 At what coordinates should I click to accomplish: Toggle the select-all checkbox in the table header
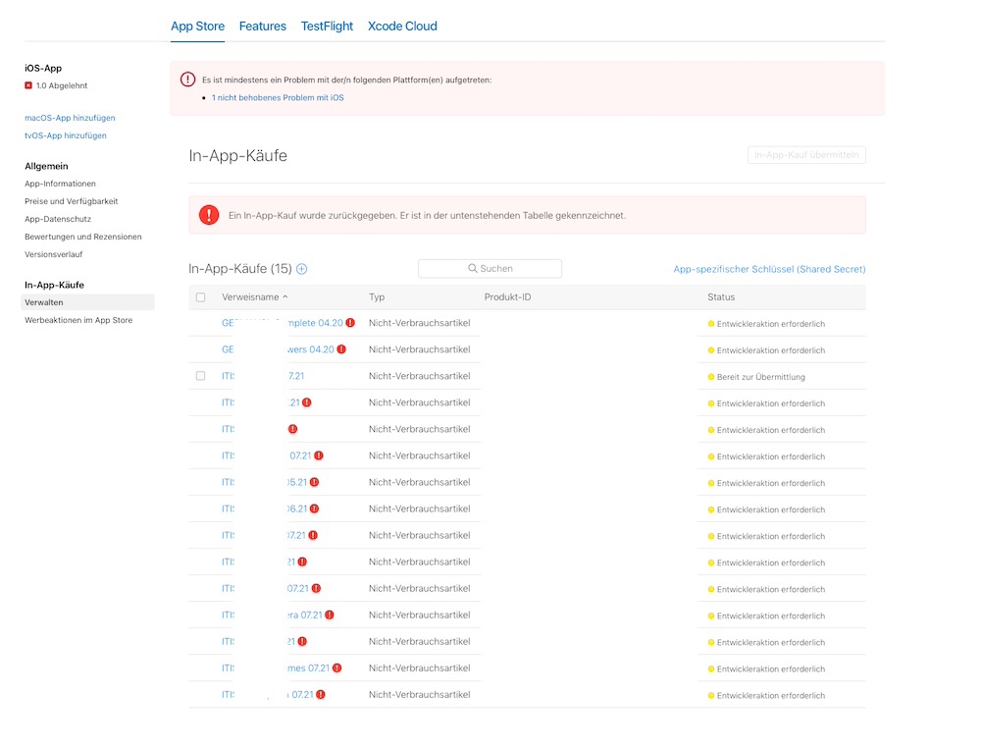[x=201, y=297]
